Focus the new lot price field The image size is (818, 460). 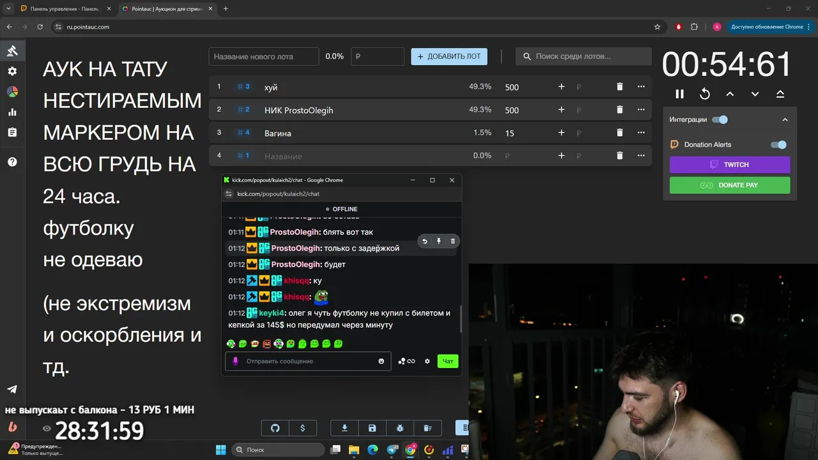point(378,56)
